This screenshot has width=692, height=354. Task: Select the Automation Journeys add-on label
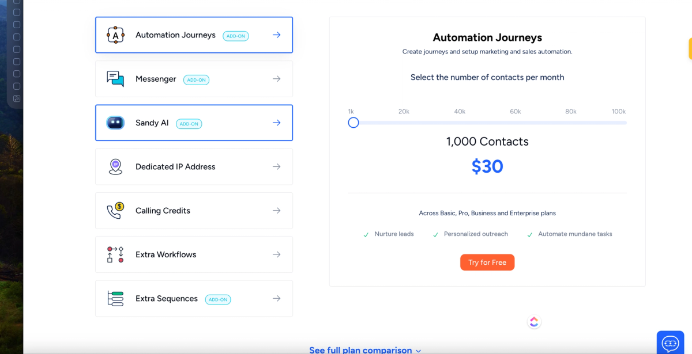(x=175, y=35)
